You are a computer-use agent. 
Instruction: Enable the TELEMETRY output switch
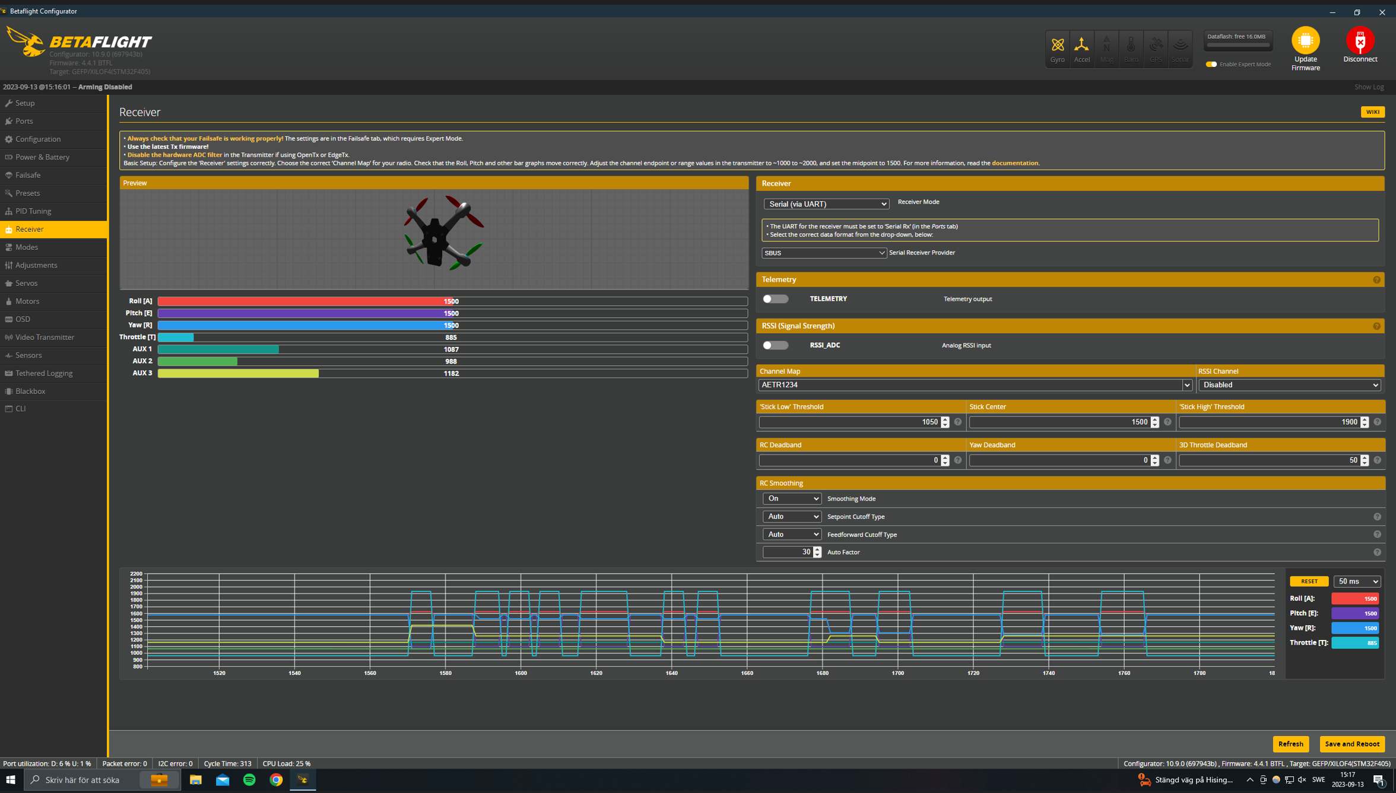(x=775, y=299)
